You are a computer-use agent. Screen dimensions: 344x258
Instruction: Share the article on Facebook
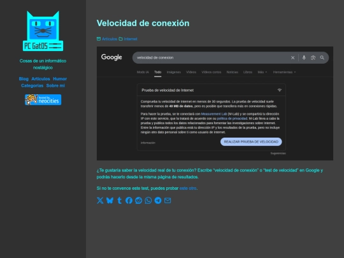click(x=129, y=200)
